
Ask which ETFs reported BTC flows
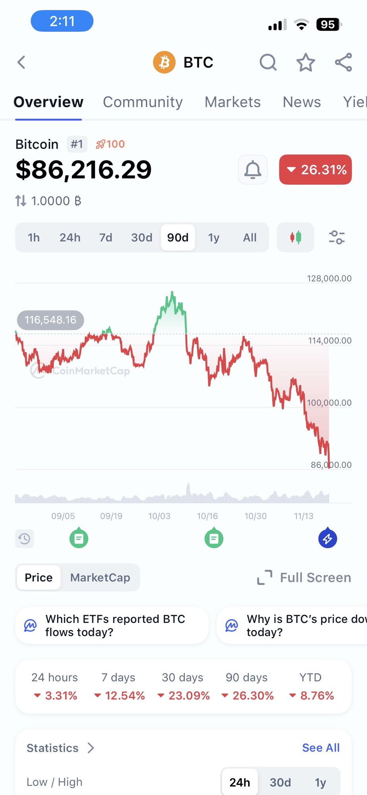(x=112, y=625)
